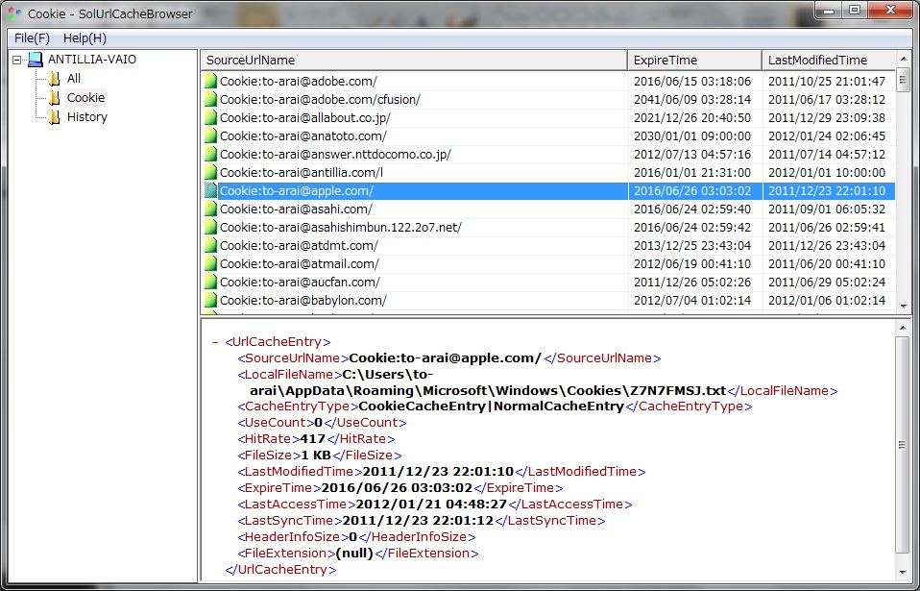Image resolution: width=920 pixels, height=591 pixels.
Task: Select Cookie:to-arai@asahi.com/ entry
Action: pyautogui.click(x=297, y=209)
